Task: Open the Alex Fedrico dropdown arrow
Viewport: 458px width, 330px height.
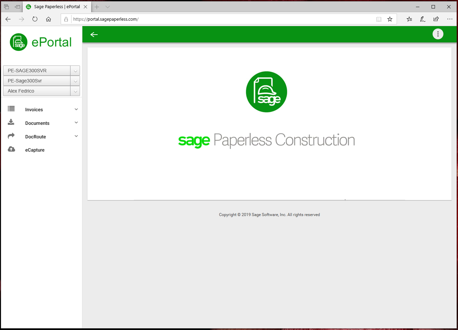Action: 75,91
